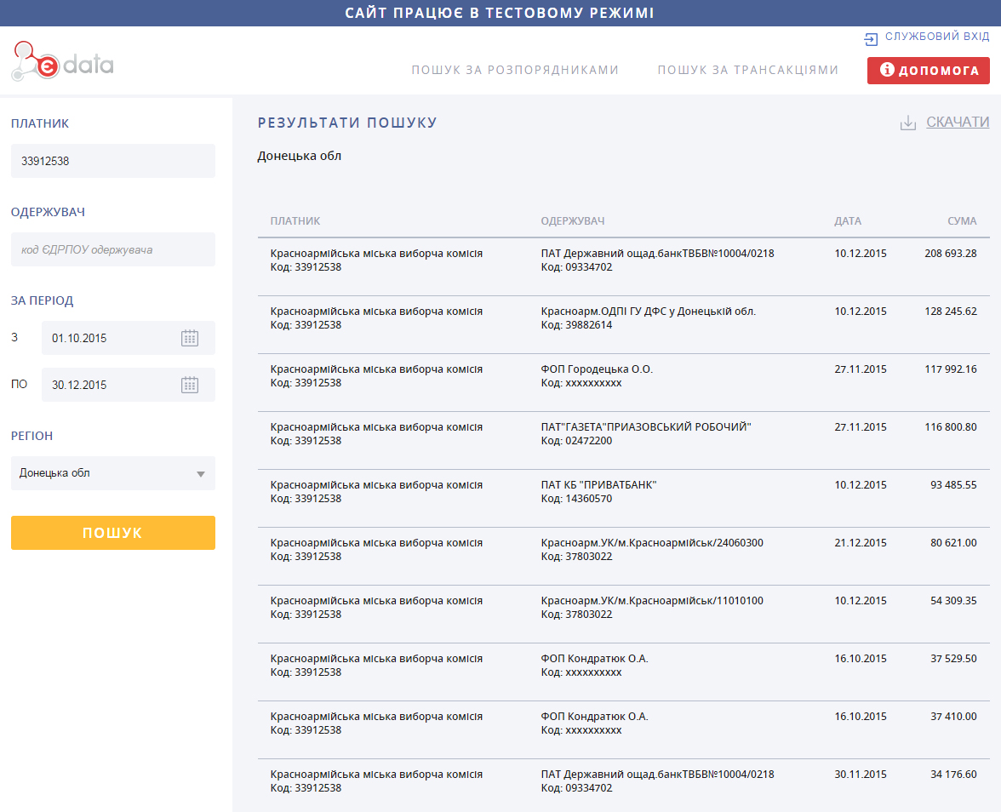Select the ФОП Городецька О.О. row
The height and width of the screenshot is (812, 1001).
click(623, 376)
